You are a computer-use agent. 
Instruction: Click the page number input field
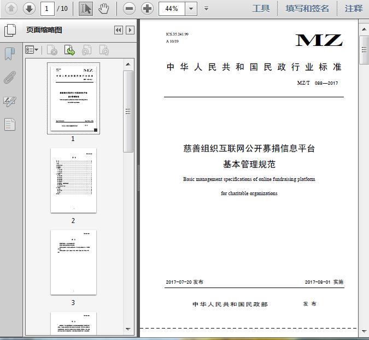click(x=48, y=8)
